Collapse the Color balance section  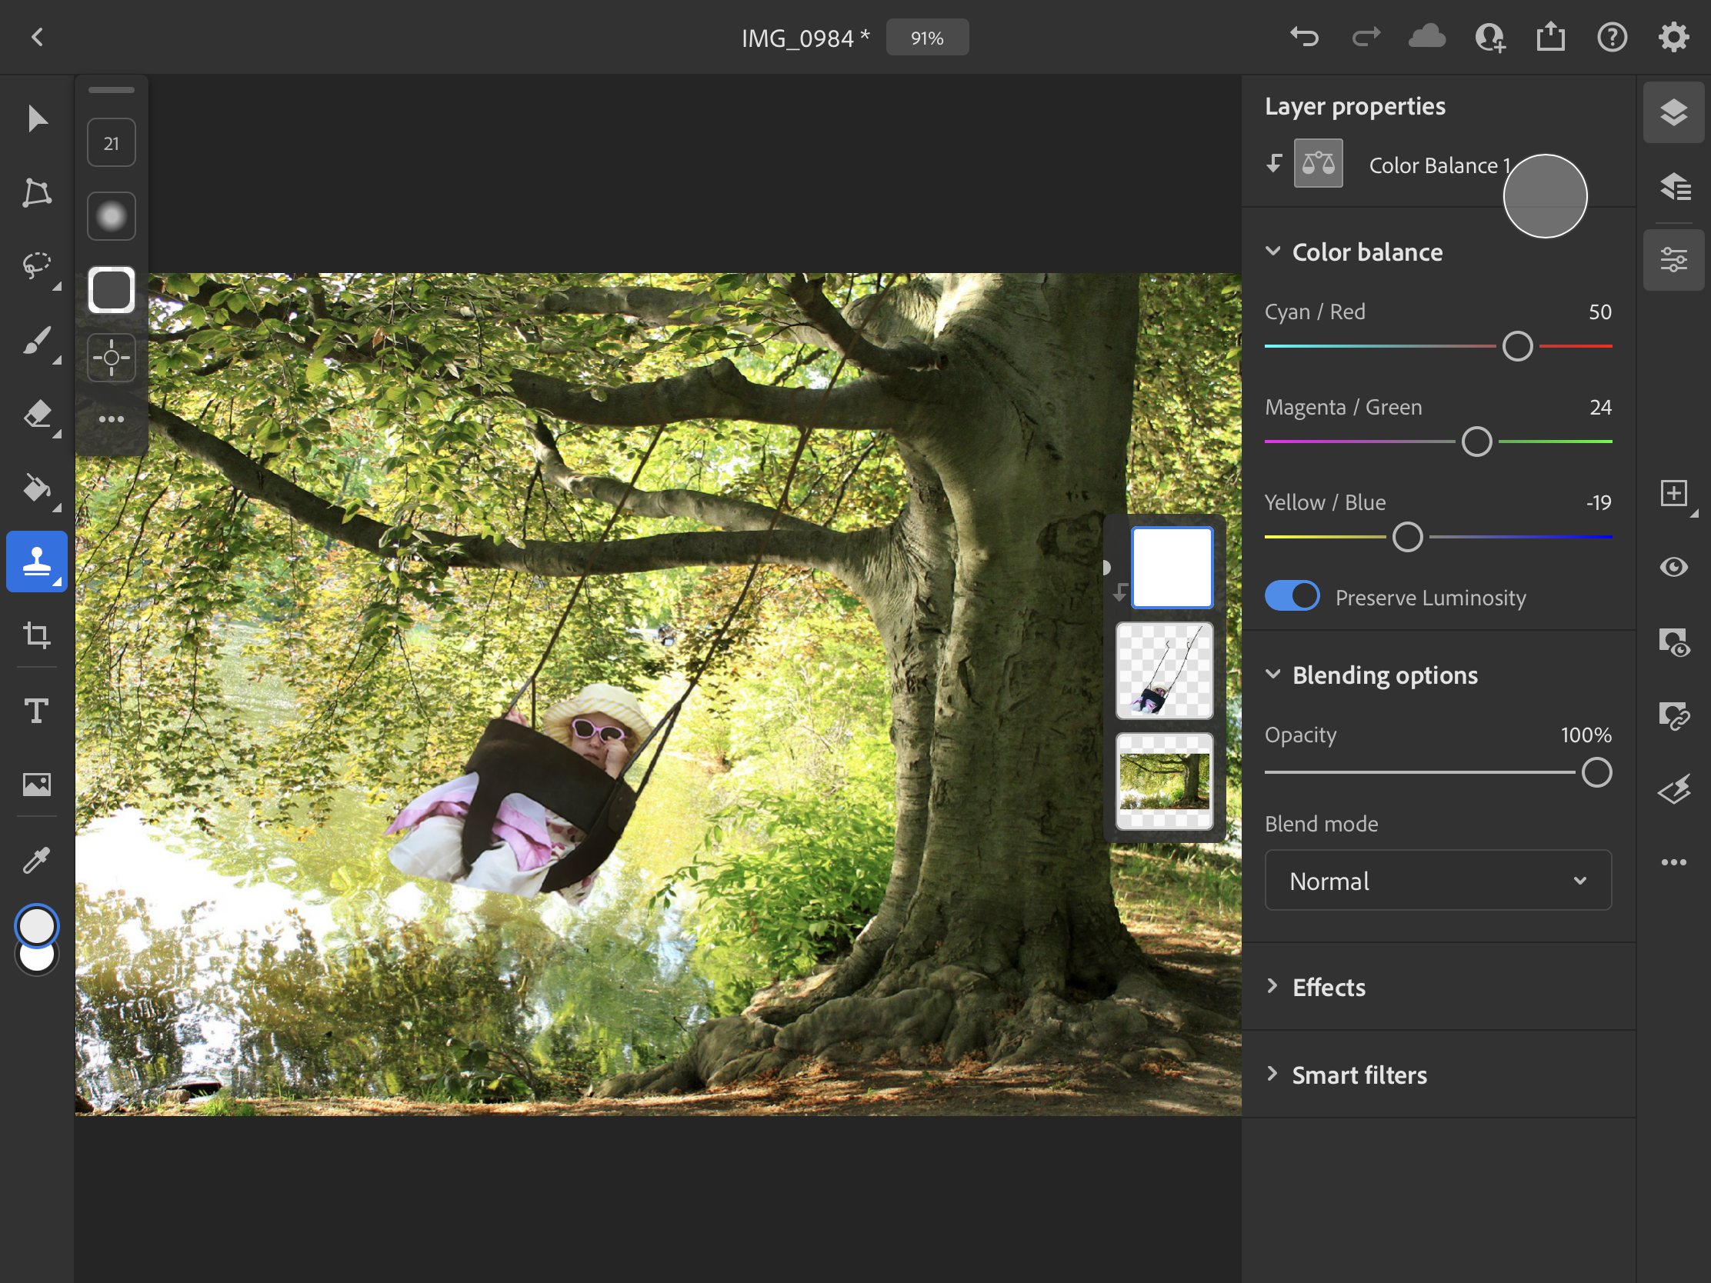(1272, 252)
